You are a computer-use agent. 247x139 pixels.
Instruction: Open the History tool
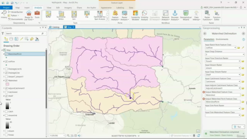(x=4, y=15)
